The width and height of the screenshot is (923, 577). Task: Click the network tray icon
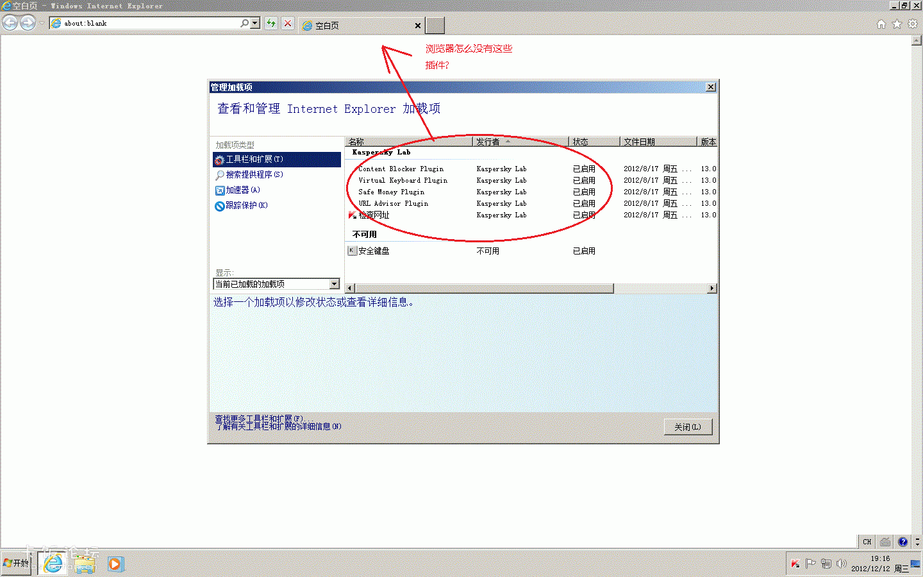826,564
